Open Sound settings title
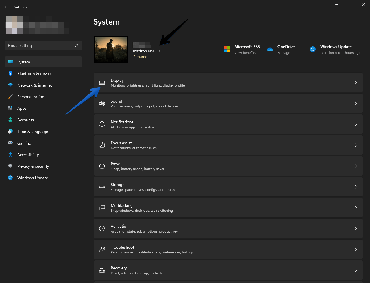Screen dimensions: 370x283 (116, 101)
